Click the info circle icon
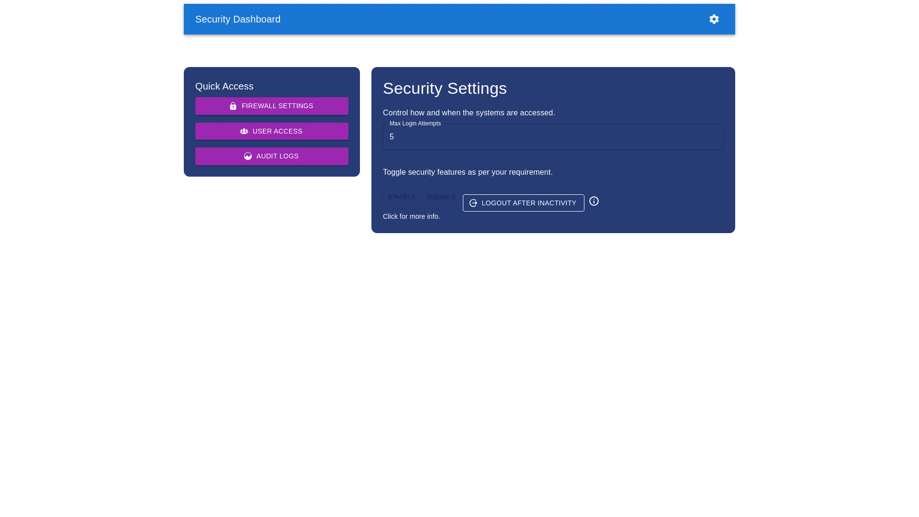 (x=594, y=201)
